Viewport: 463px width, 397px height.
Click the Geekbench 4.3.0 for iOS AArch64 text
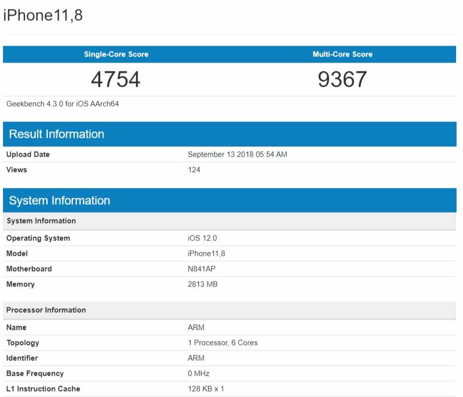(63, 104)
